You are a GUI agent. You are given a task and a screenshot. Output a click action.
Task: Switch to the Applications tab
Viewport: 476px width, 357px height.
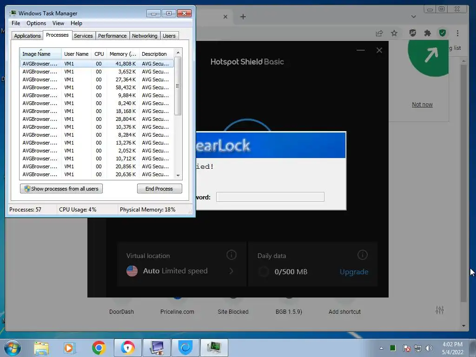[x=27, y=36]
